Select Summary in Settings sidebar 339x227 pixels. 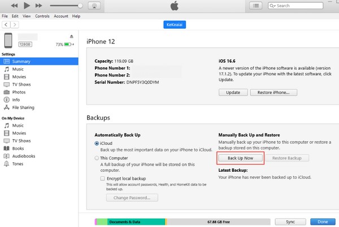coord(39,61)
